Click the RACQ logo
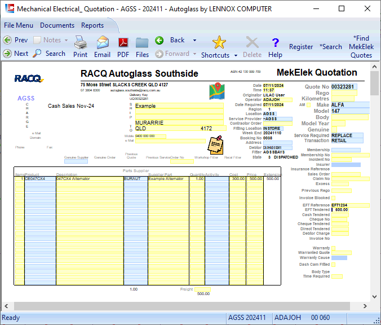This screenshot has height=325, width=381. pos(29,78)
